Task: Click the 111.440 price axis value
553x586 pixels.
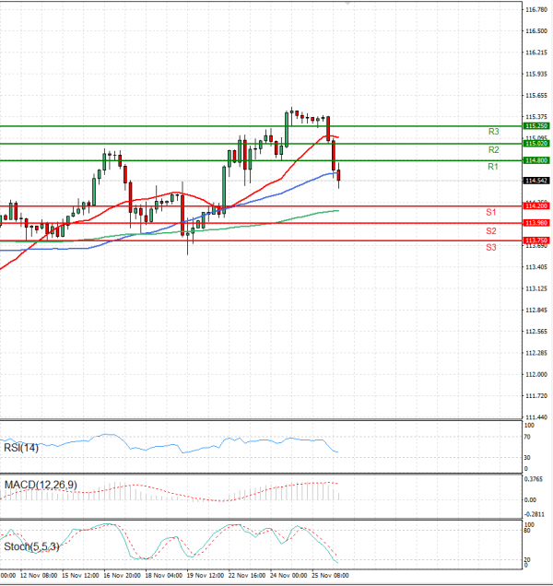Action: tap(536, 417)
